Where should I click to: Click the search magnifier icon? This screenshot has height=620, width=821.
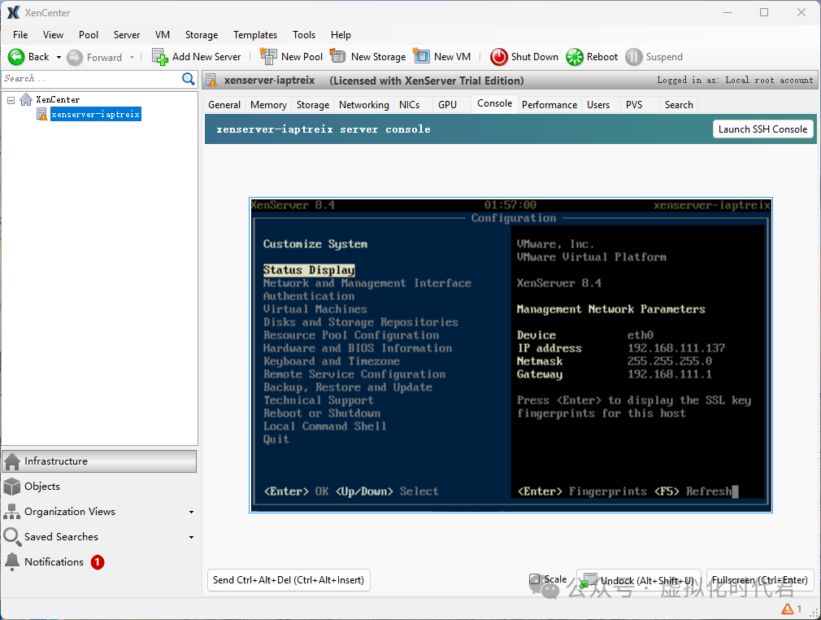tap(189, 79)
